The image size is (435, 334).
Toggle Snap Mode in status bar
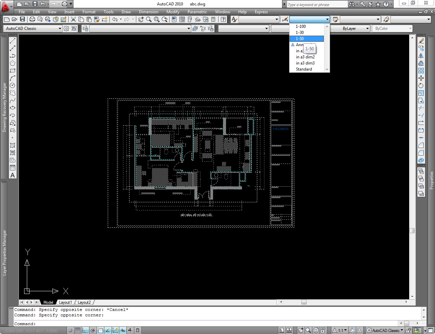[x=70, y=330]
